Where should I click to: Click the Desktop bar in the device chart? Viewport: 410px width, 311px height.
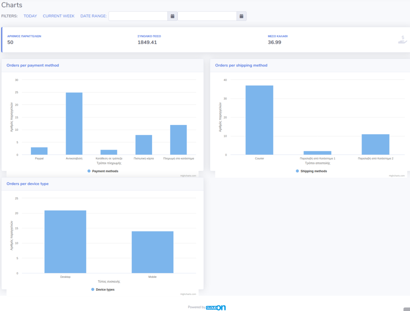tap(65, 240)
